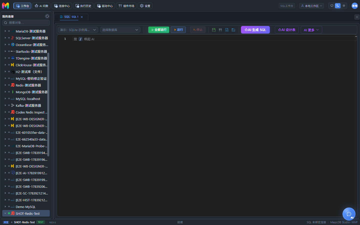Click SQL 未绑定连接 status text

[x=316, y=222]
